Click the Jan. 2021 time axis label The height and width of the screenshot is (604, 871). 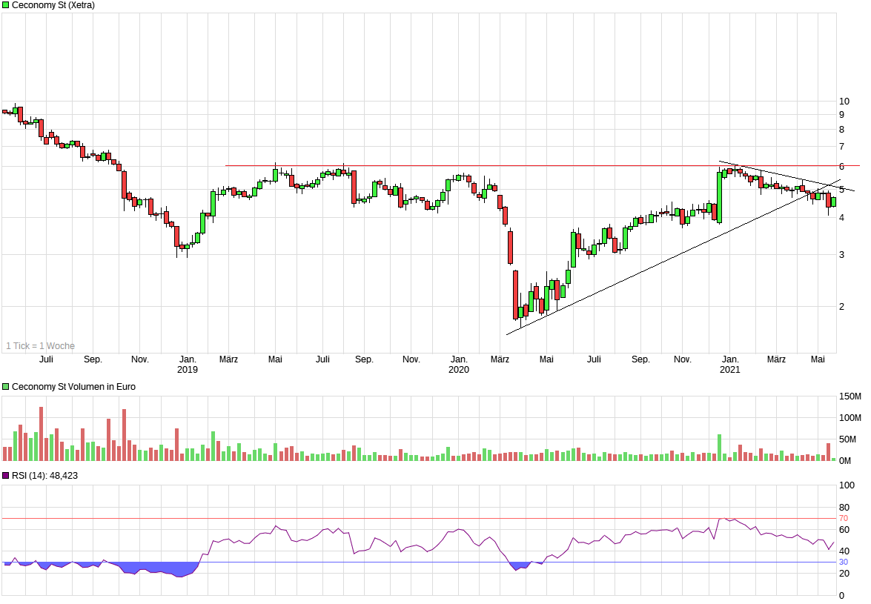(730, 364)
